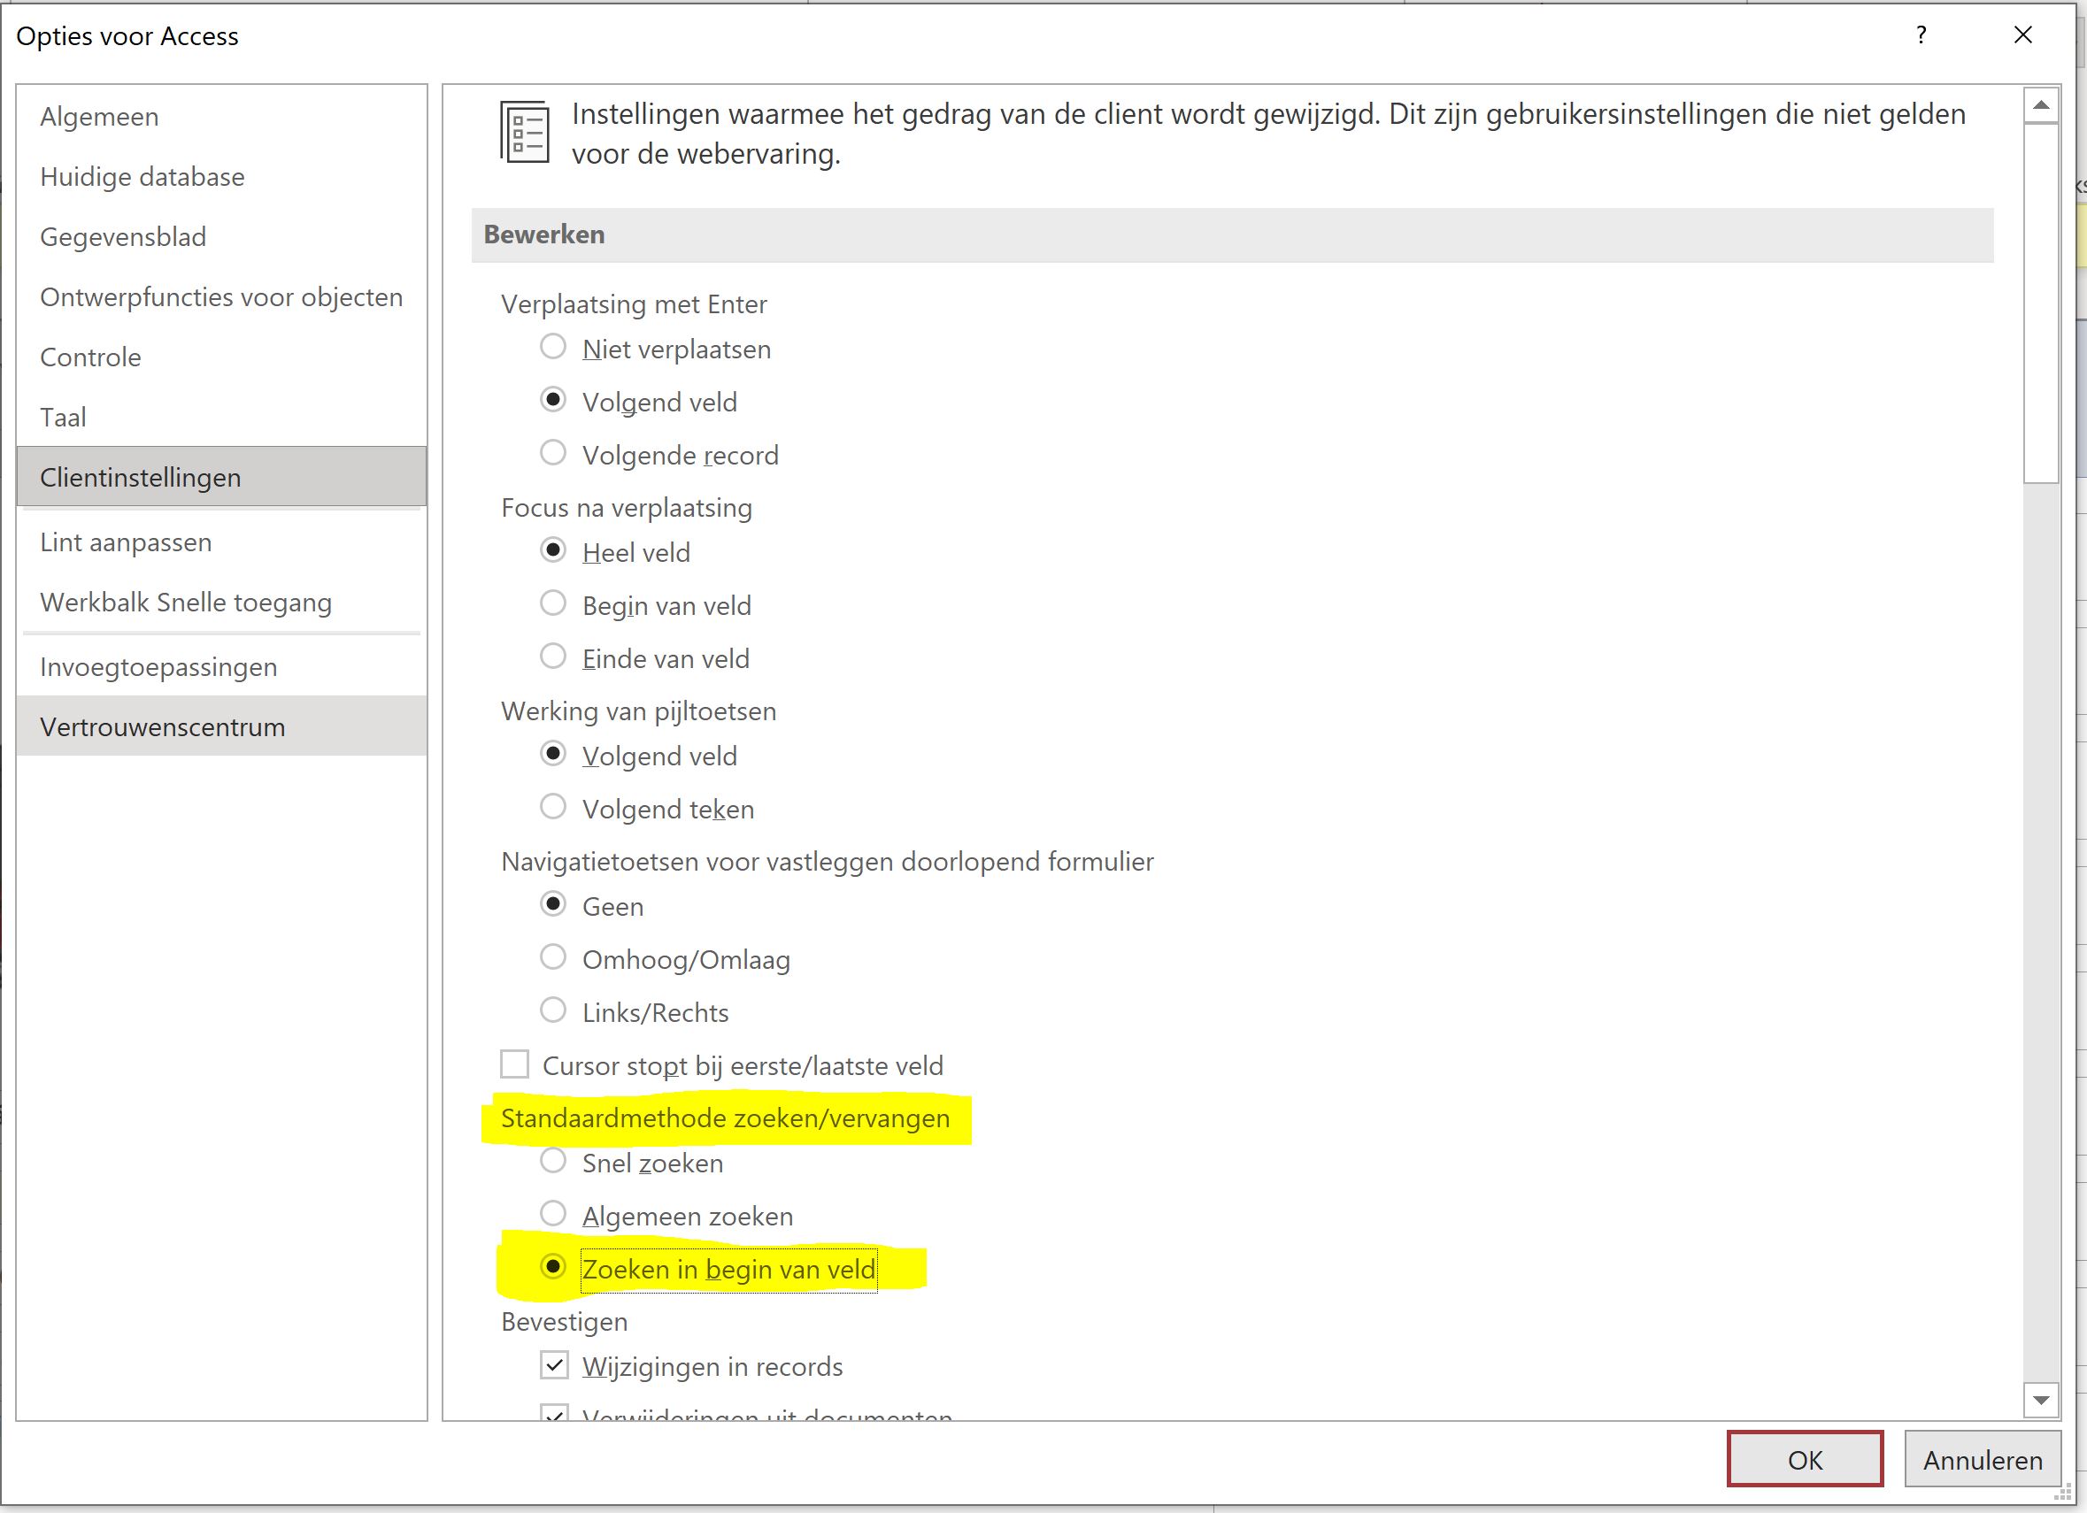
Task: Click the Bevestigen group label
Action: (x=564, y=1322)
